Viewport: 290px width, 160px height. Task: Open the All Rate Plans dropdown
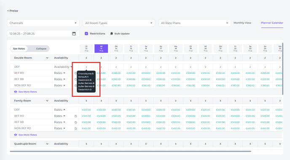tap(195, 23)
